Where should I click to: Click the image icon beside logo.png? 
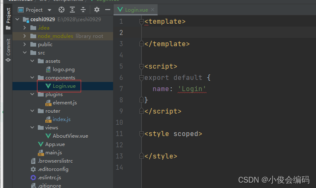click(x=48, y=70)
